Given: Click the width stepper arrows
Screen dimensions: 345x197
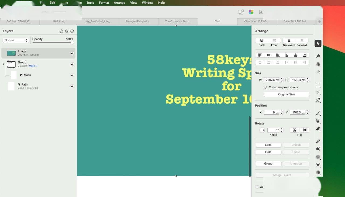Looking at the screenshot, I should pos(282,80).
